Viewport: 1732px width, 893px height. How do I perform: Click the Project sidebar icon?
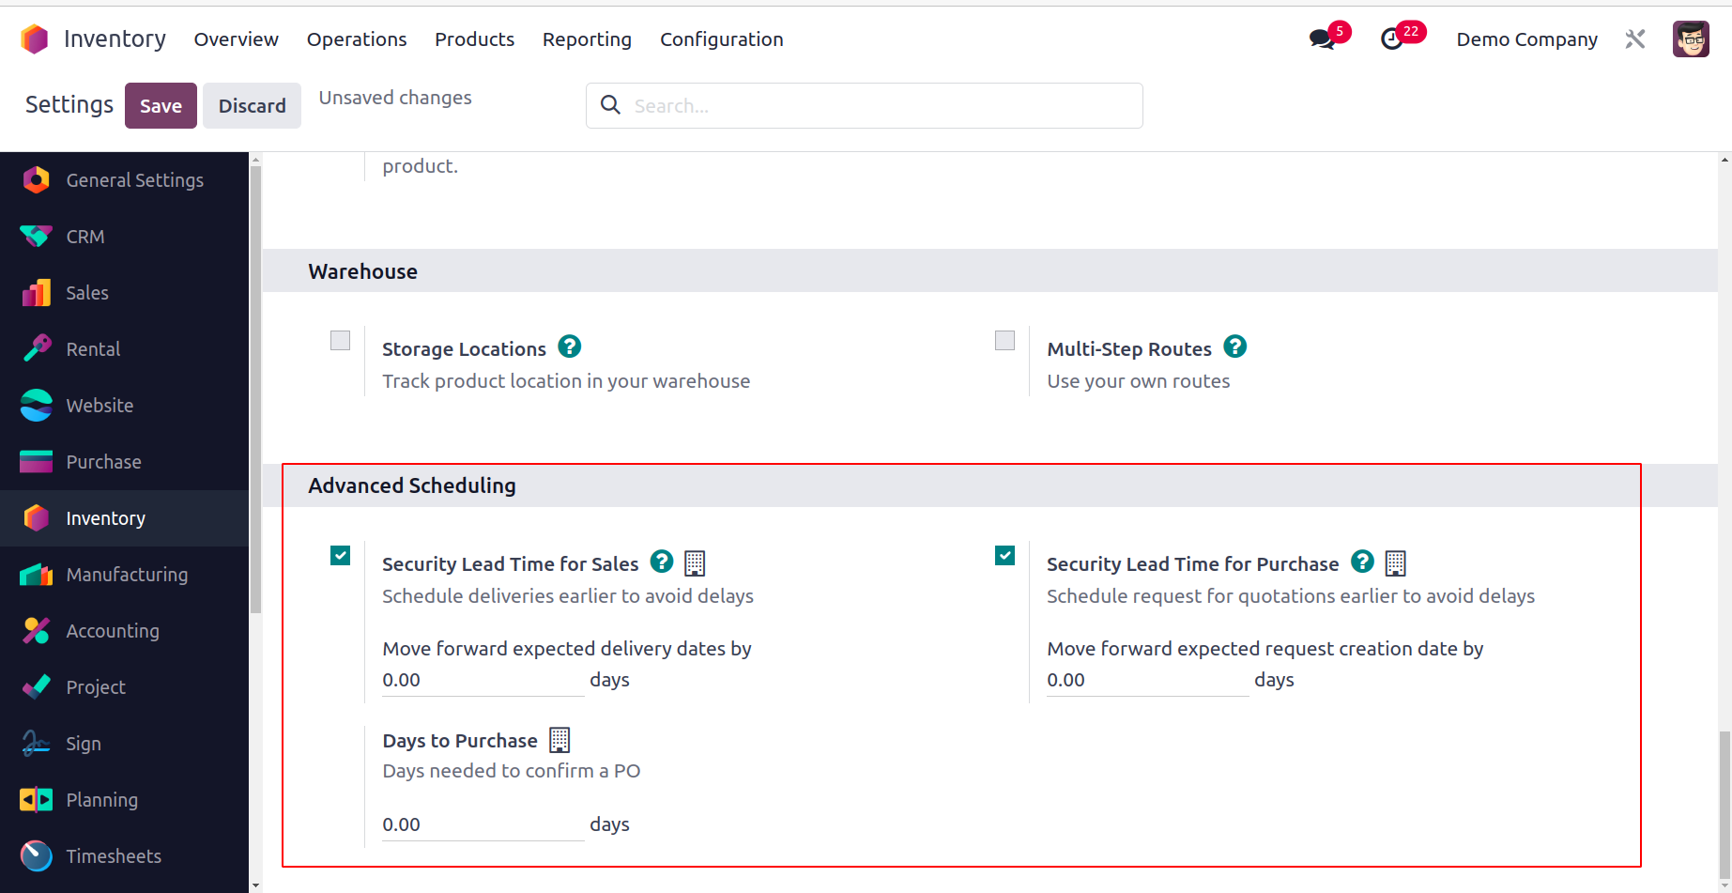[36, 687]
